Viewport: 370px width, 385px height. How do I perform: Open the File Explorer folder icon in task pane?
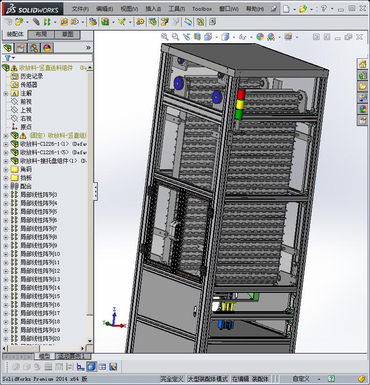[362, 86]
